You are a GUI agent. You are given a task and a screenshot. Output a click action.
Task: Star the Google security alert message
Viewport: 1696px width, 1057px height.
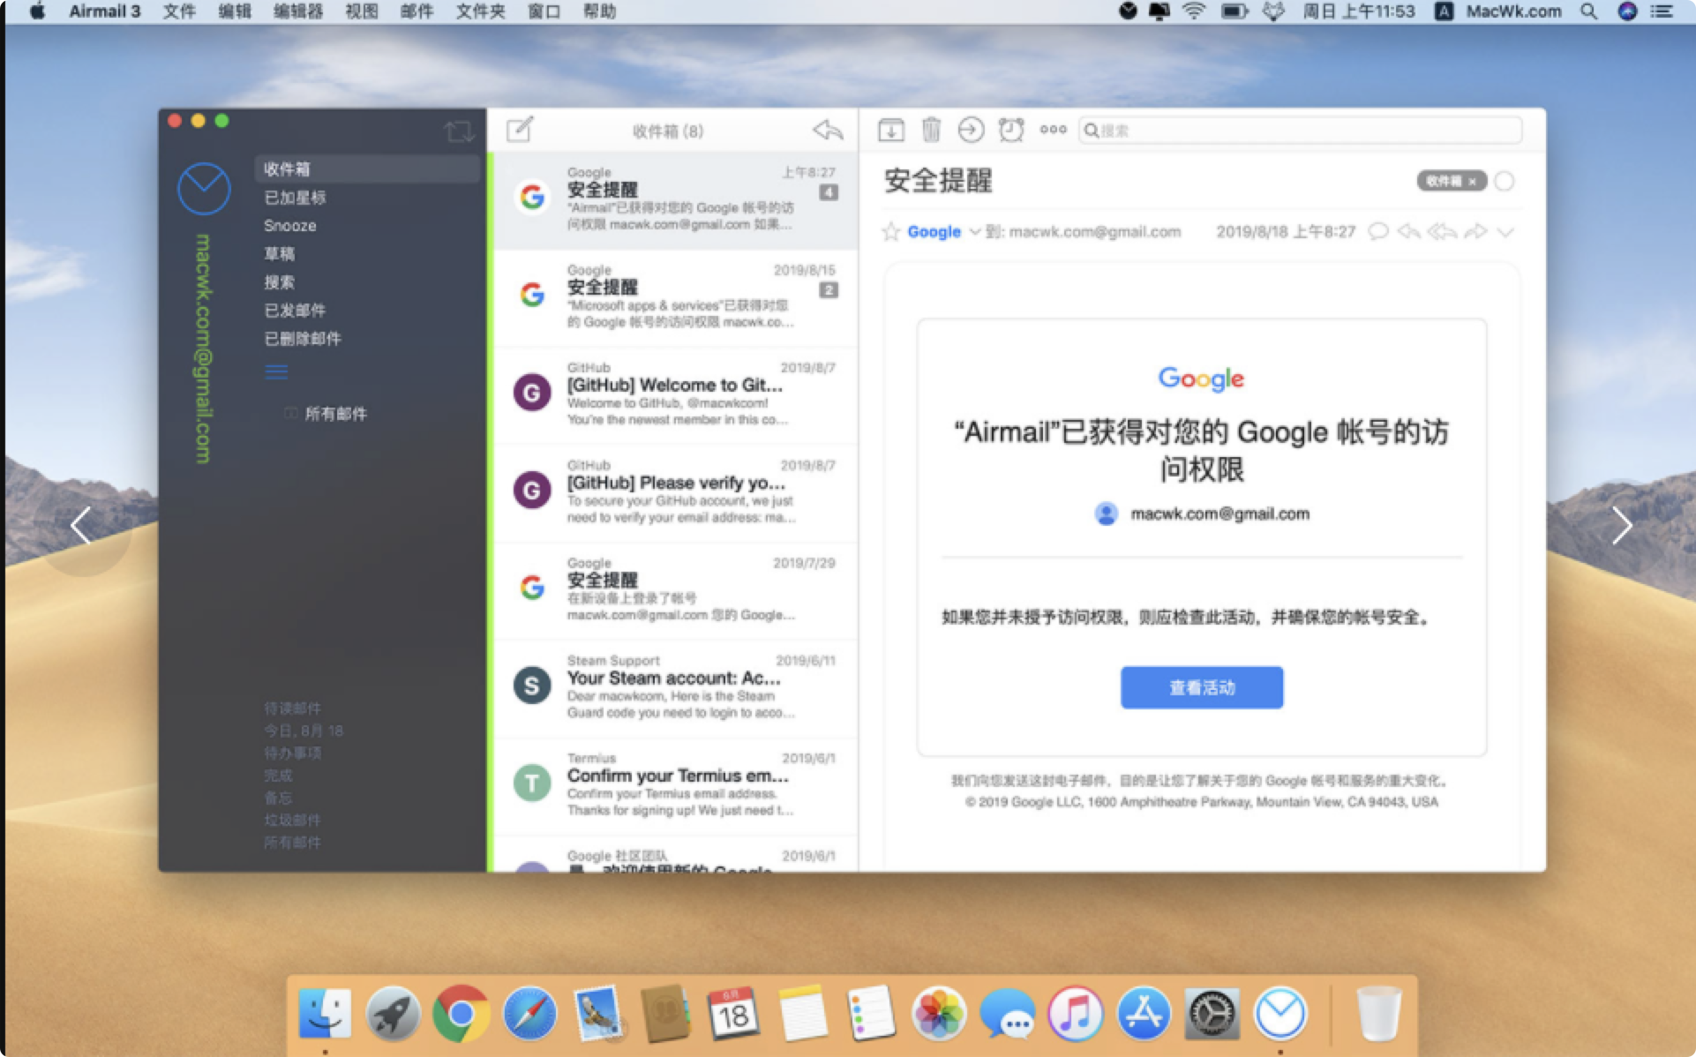click(890, 232)
